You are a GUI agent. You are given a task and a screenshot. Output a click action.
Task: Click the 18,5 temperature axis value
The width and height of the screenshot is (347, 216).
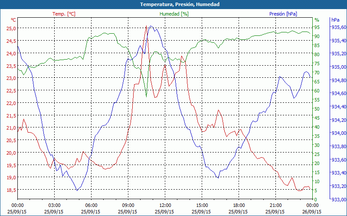tap(11, 190)
